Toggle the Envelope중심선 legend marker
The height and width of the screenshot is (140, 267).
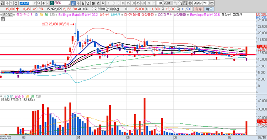pyautogui.click(x=188, y=15)
